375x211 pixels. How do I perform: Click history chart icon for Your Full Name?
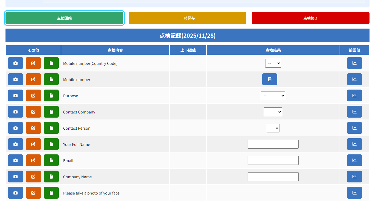tap(354, 144)
